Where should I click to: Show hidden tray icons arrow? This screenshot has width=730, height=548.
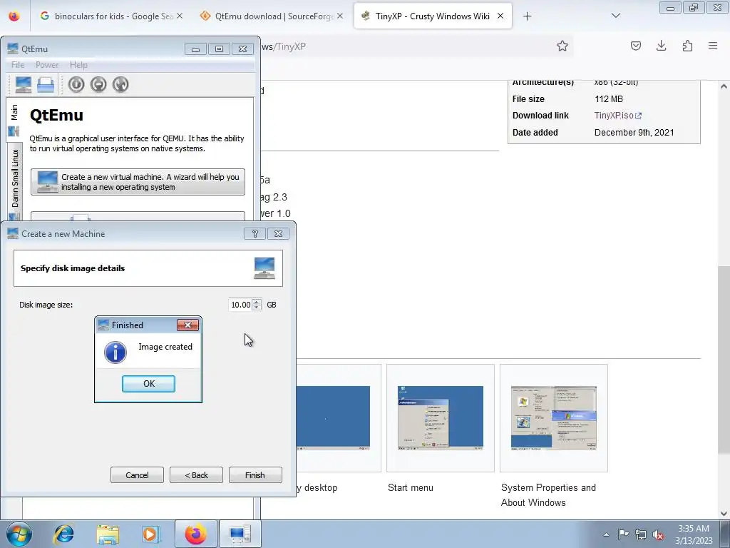(606, 534)
